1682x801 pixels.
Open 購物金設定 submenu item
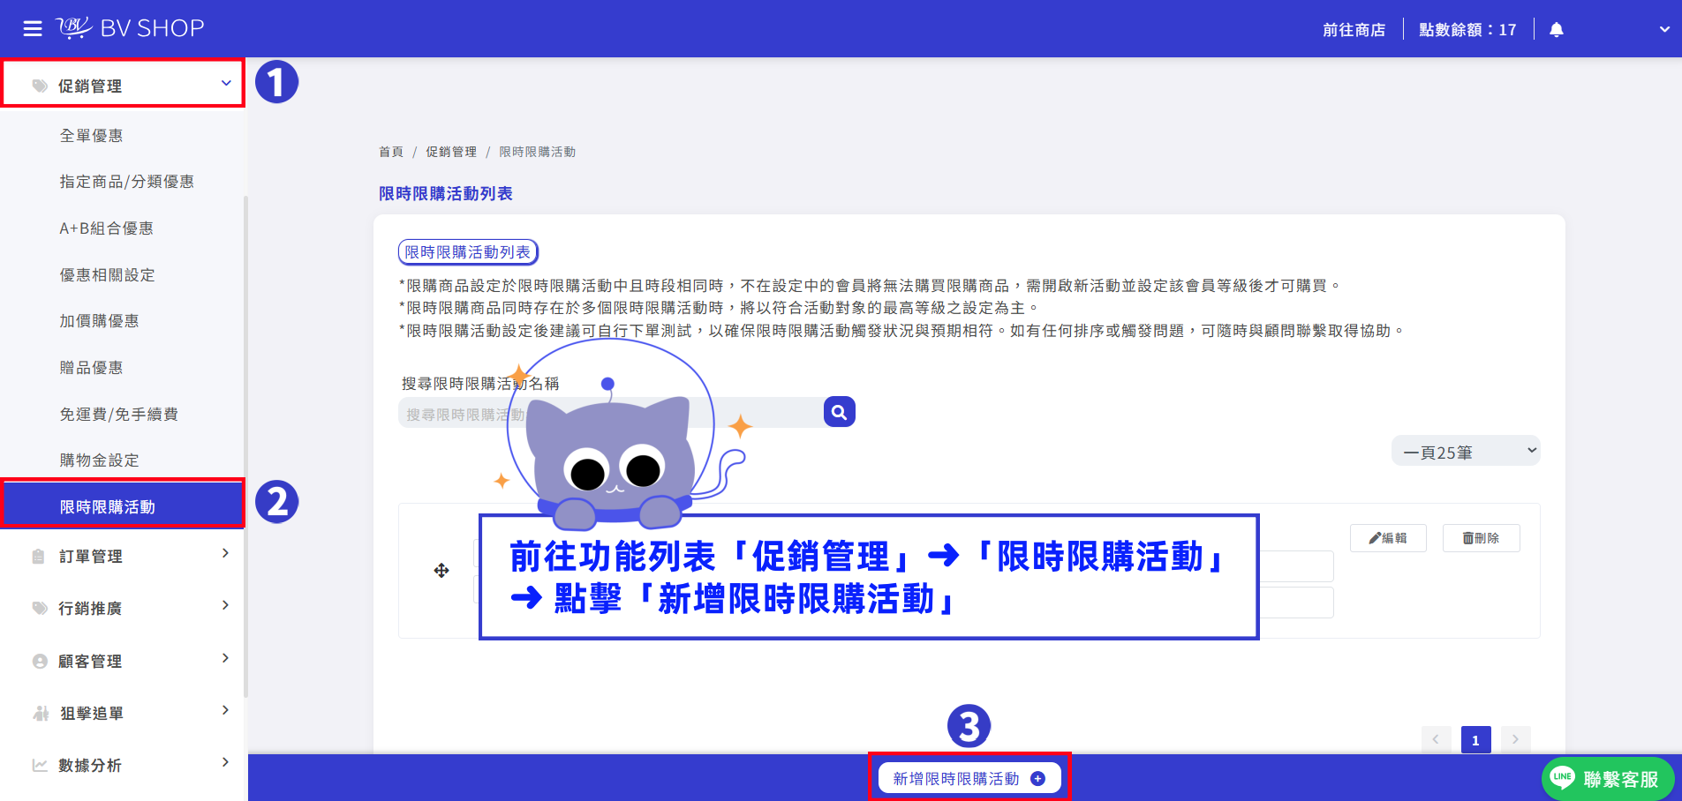100,460
